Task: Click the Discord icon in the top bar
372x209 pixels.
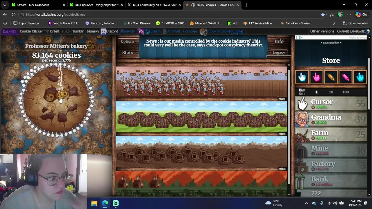Action: click(103, 31)
